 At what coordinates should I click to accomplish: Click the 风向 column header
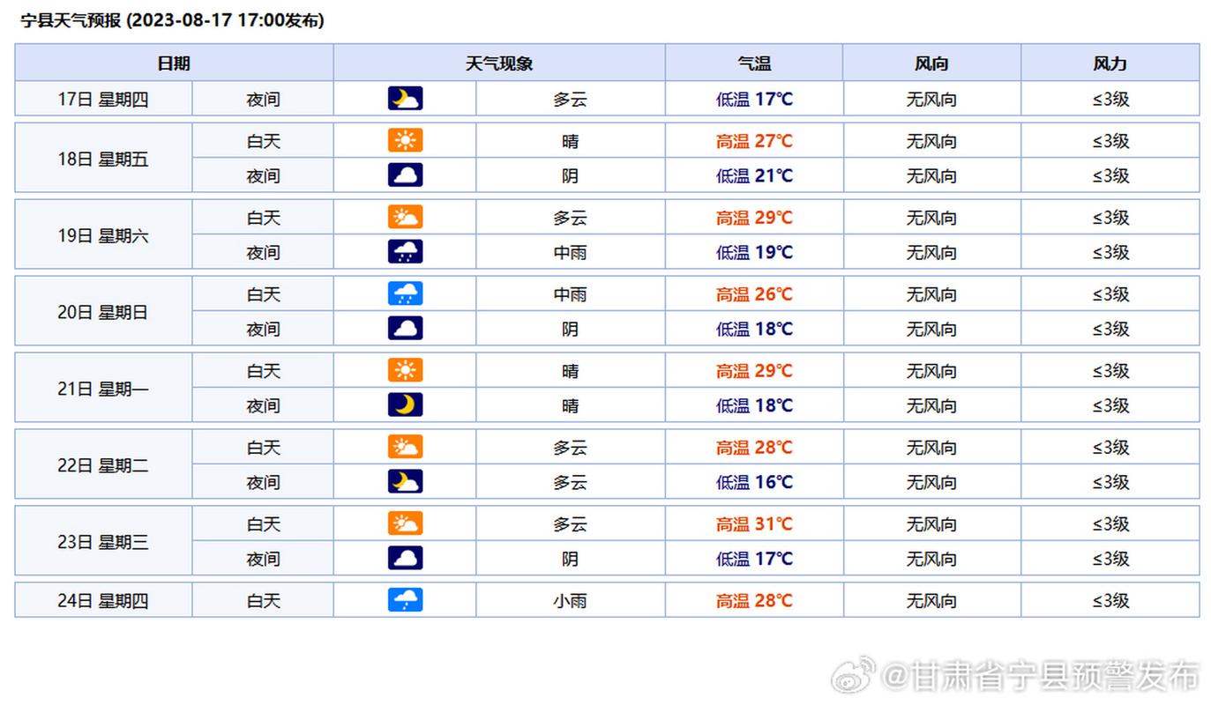[x=931, y=63]
